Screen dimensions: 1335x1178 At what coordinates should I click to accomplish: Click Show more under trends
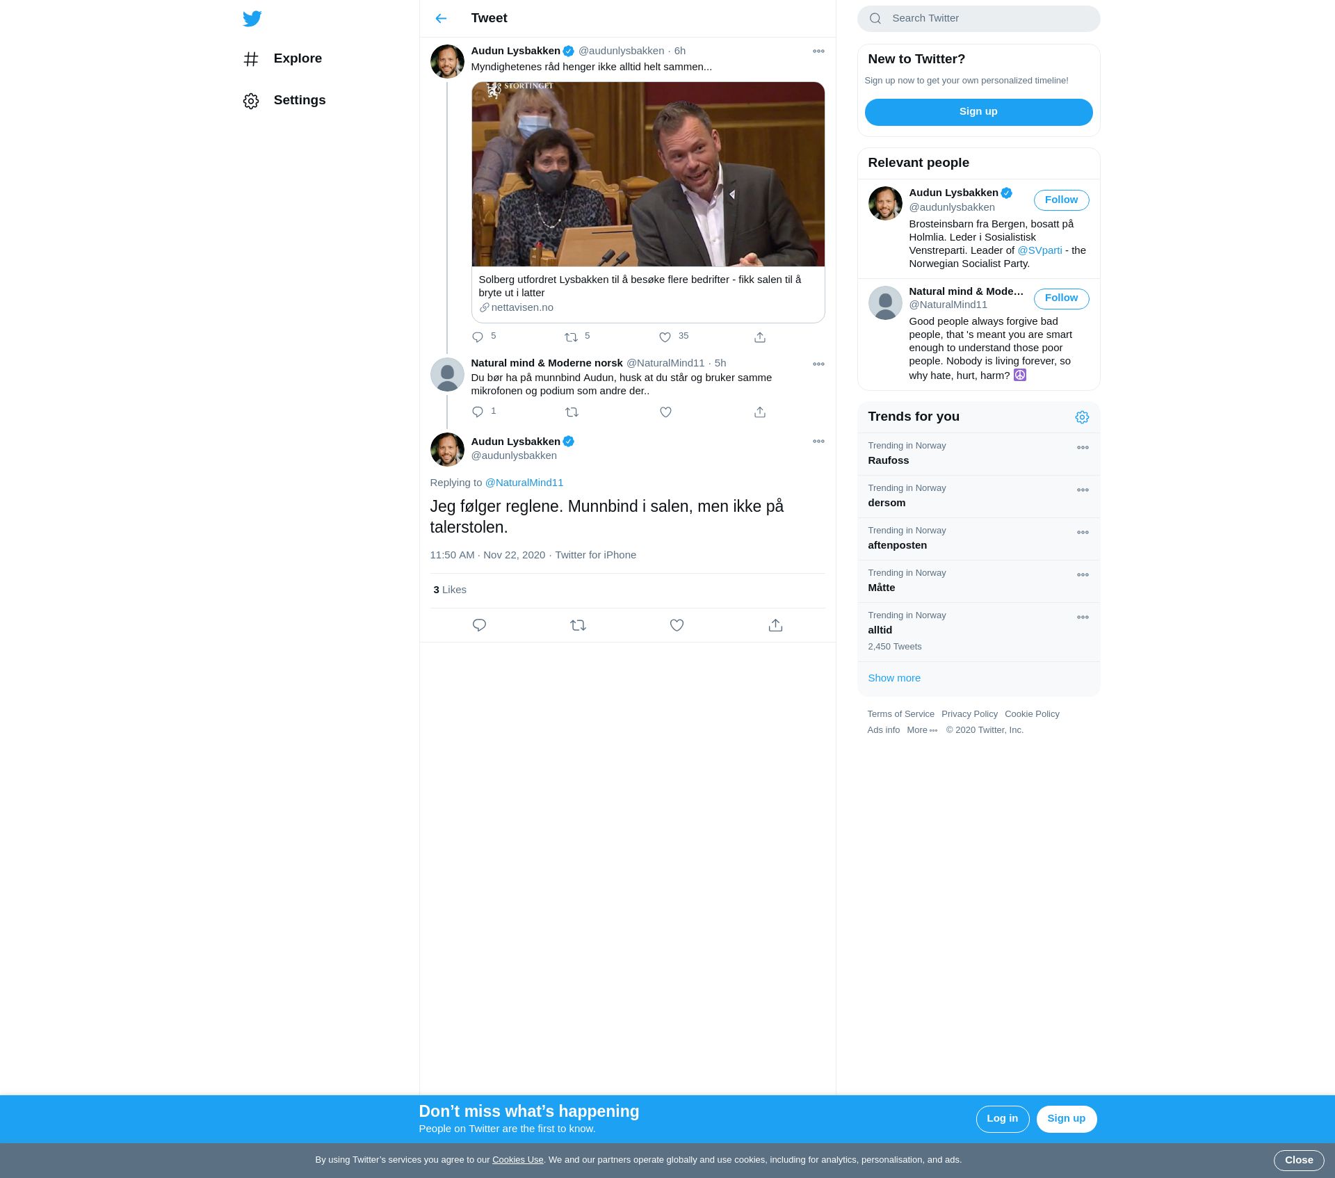[x=894, y=678]
